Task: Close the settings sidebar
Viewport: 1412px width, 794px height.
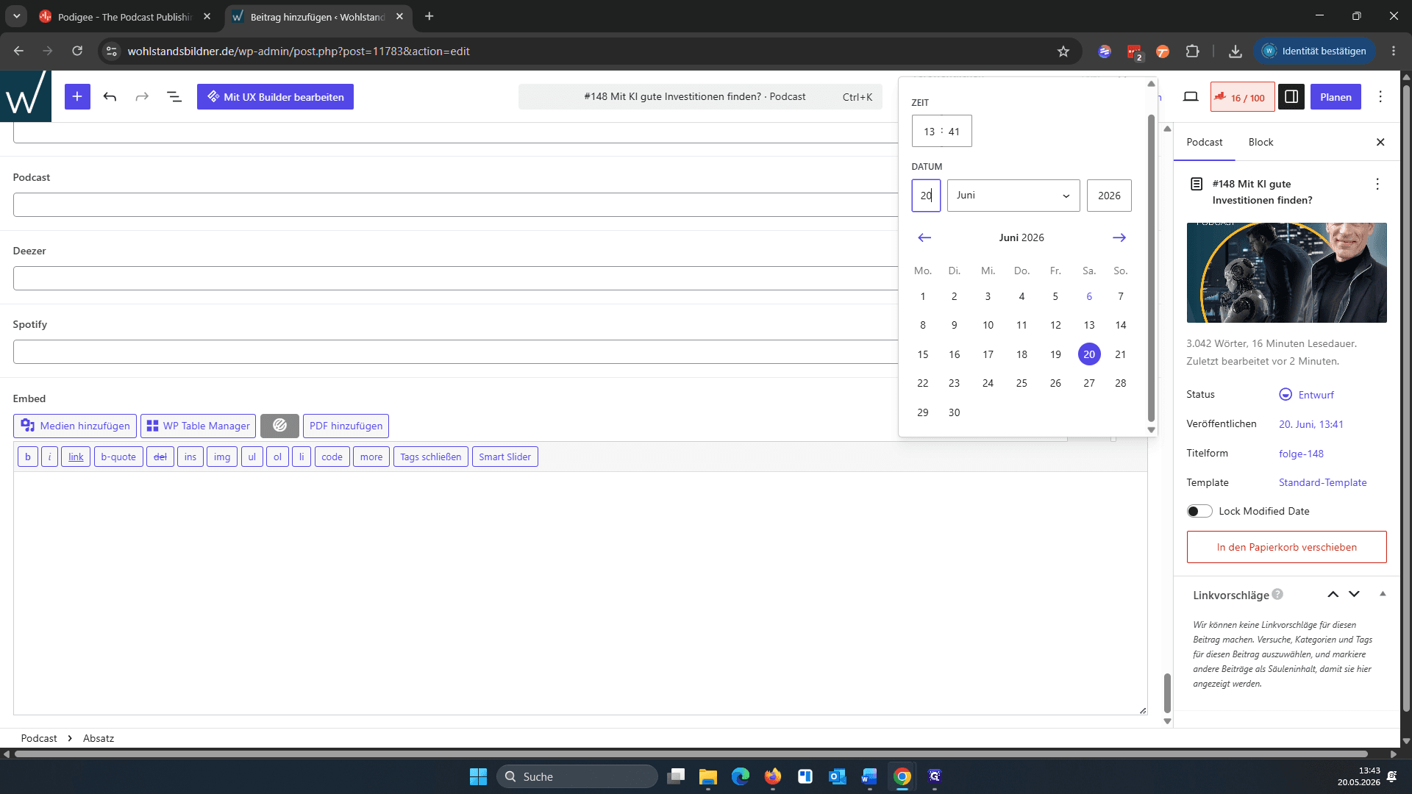Action: pyautogui.click(x=1380, y=142)
